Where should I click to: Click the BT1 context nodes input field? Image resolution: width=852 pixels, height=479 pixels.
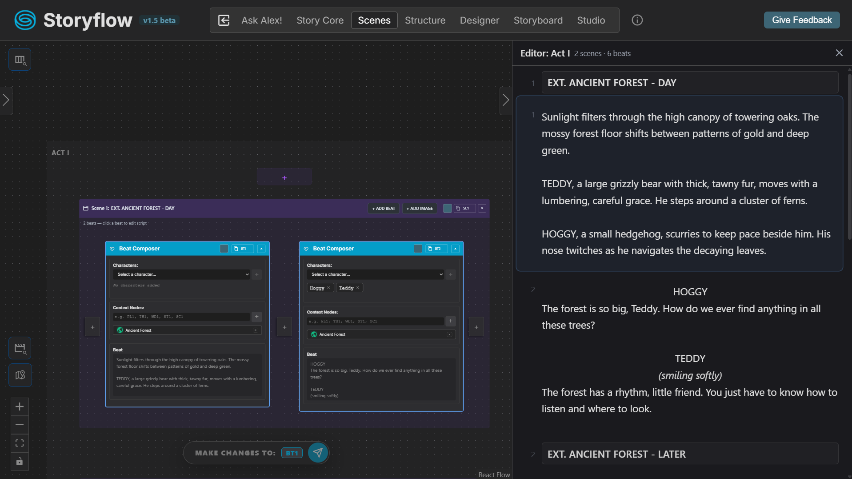(181, 317)
